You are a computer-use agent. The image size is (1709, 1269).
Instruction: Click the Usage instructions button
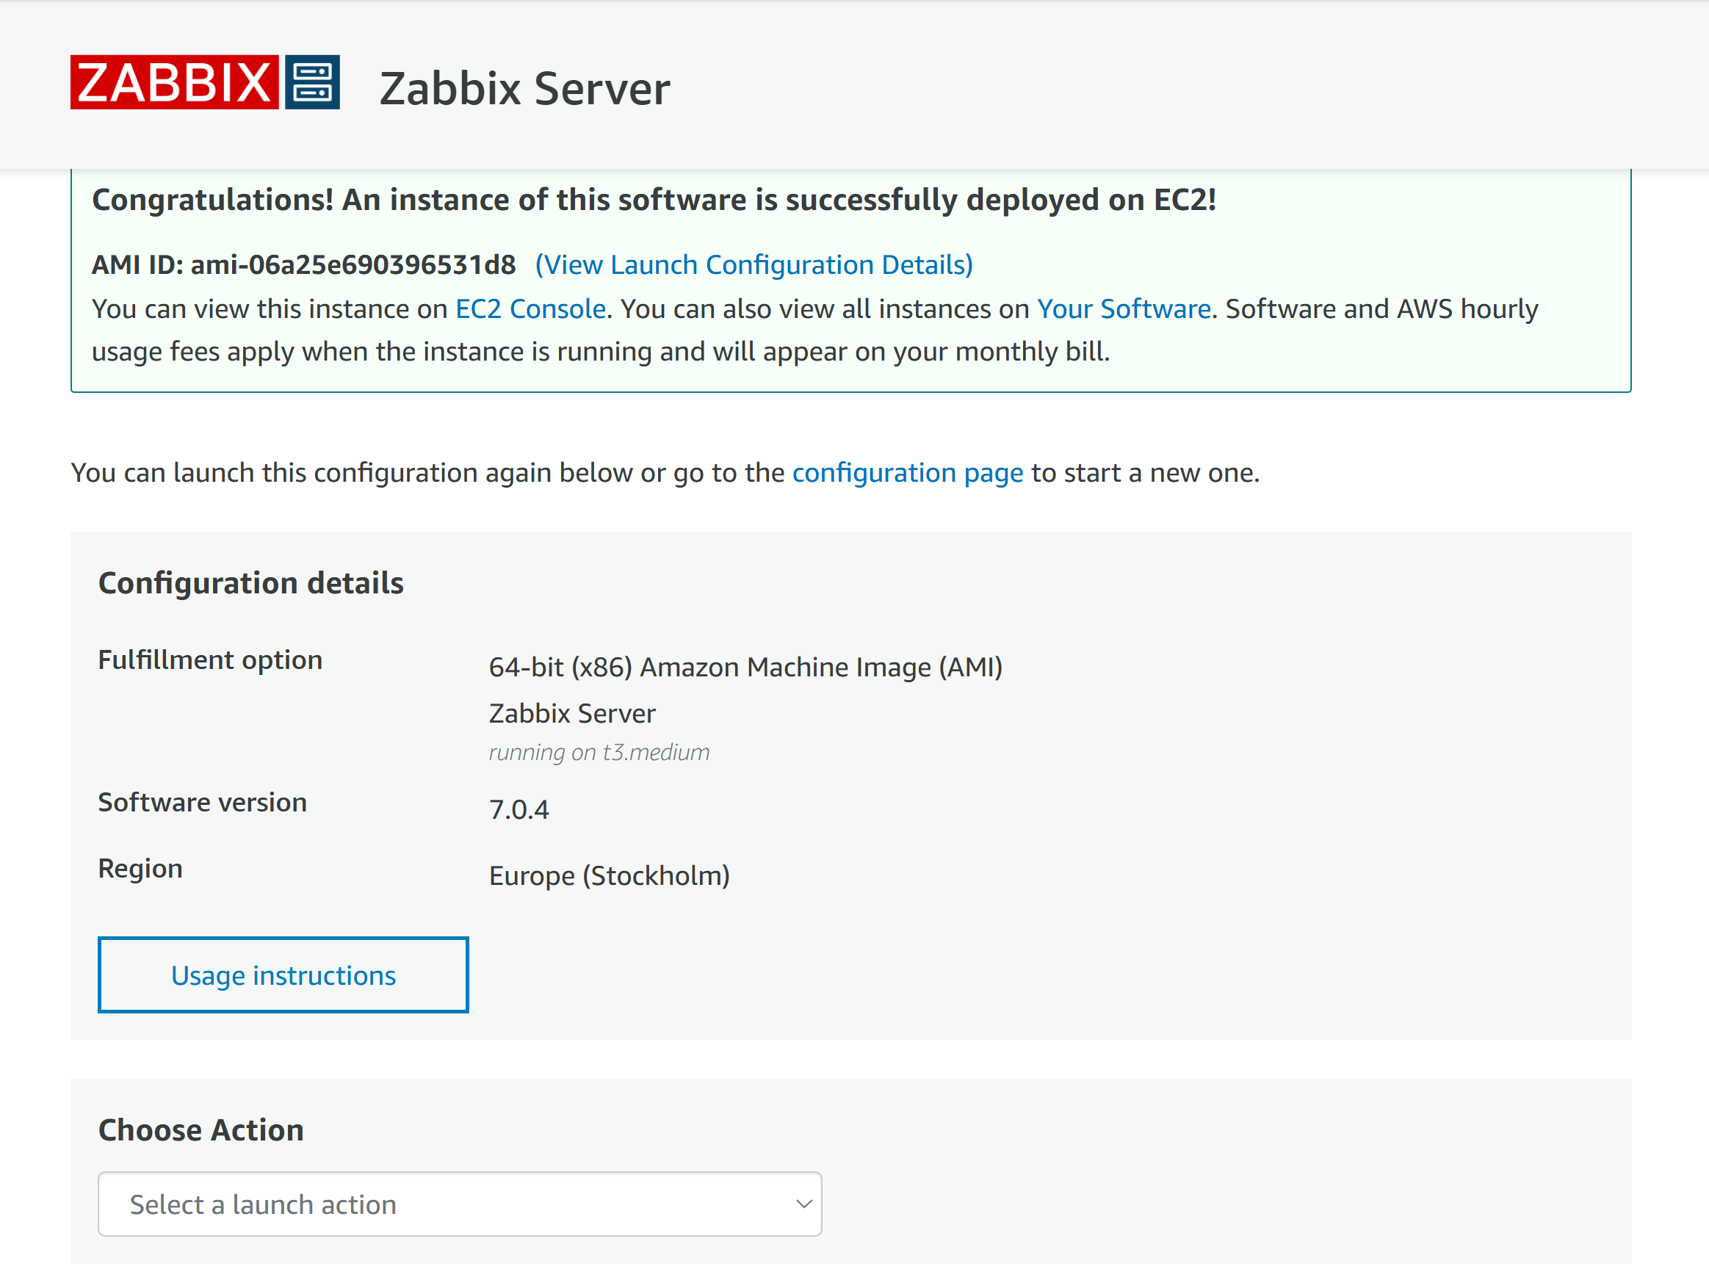coord(283,975)
